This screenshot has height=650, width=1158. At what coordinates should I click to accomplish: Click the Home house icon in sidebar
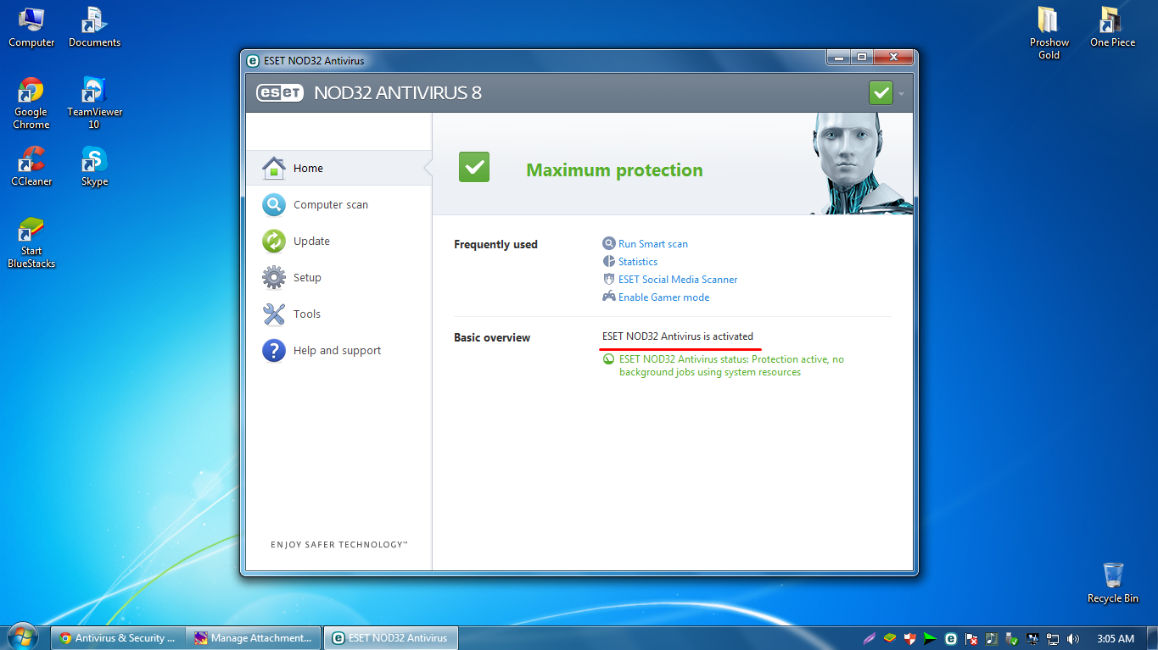274,167
